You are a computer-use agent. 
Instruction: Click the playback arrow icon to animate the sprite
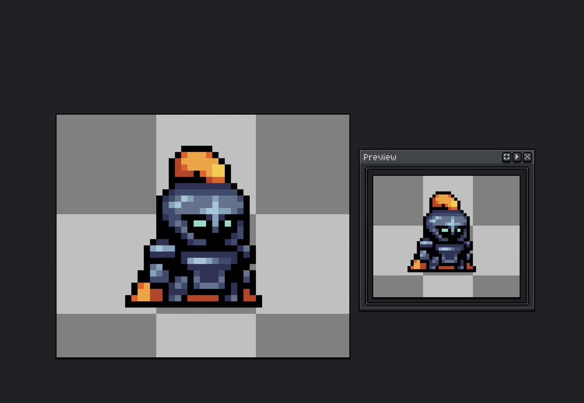click(516, 157)
